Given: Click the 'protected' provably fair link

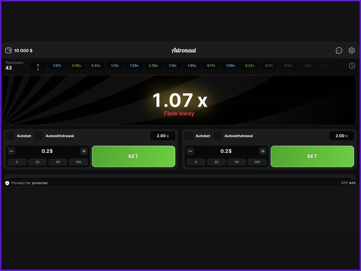Looking at the screenshot, I should [41, 183].
